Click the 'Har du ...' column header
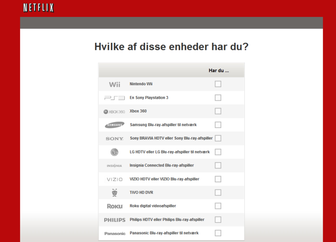This screenshot has width=336, height=242. point(219,71)
